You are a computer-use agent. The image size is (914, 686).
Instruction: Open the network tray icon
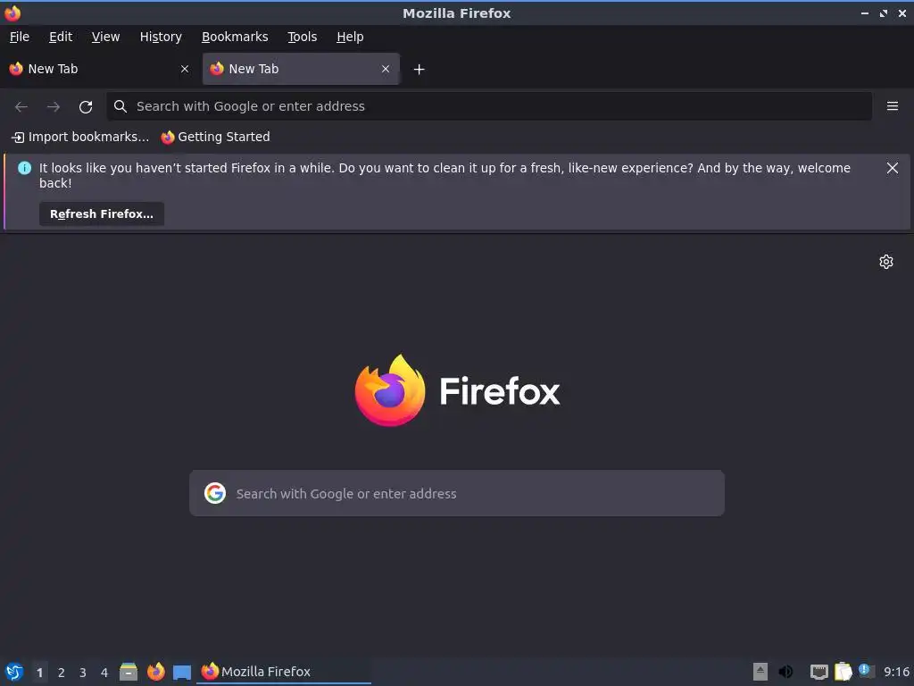coord(819,673)
